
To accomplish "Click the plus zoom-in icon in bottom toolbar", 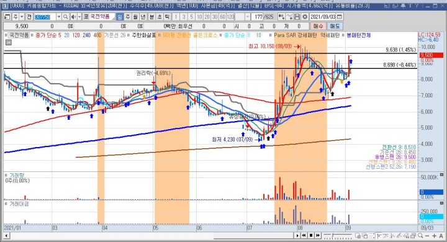I will pyautogui.click(x=434, y=236).
